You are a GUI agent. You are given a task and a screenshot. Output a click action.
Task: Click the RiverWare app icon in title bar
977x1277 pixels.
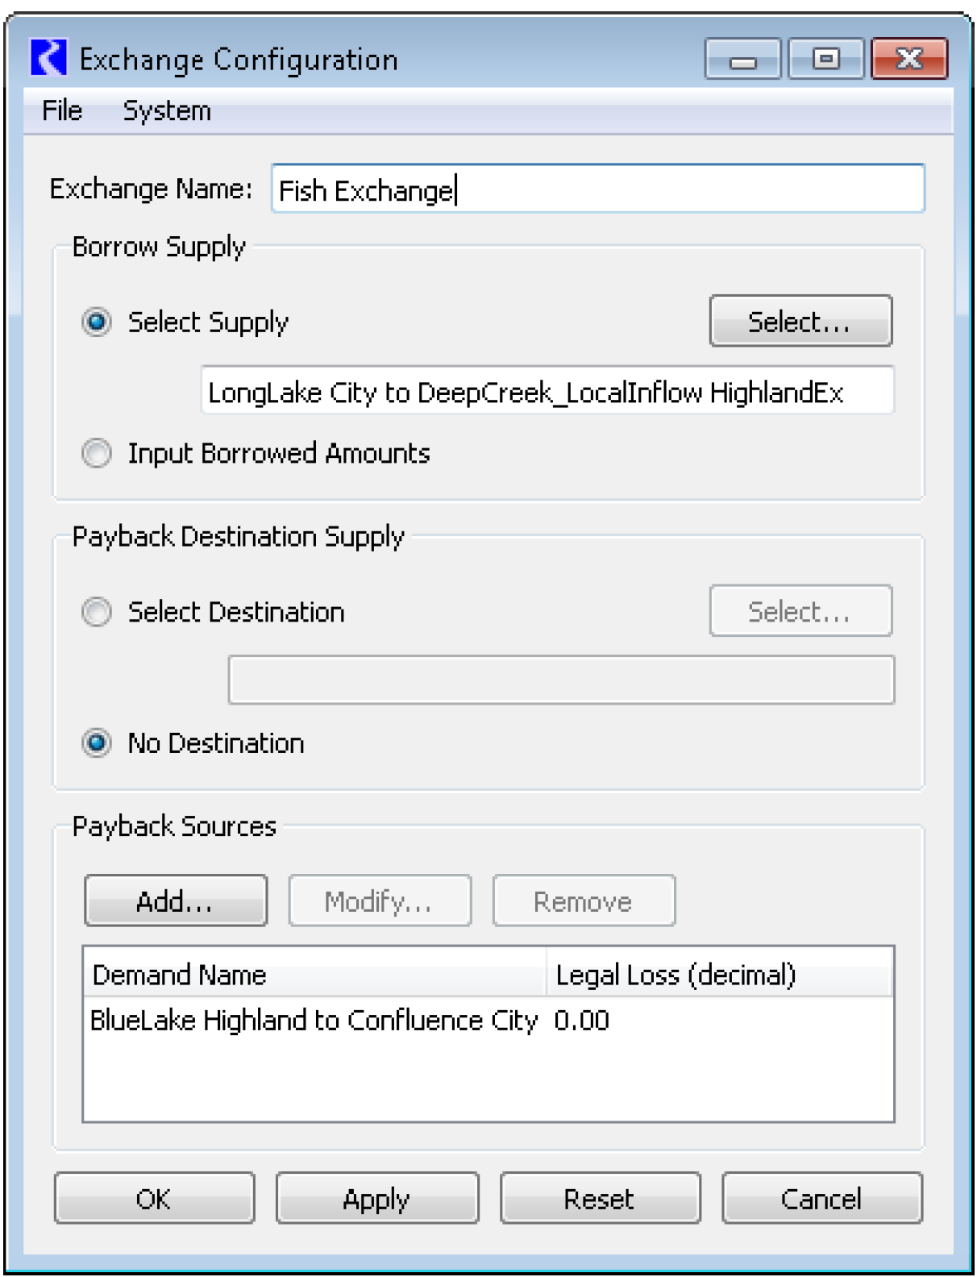pyautogui.click(x=48, y=59)
